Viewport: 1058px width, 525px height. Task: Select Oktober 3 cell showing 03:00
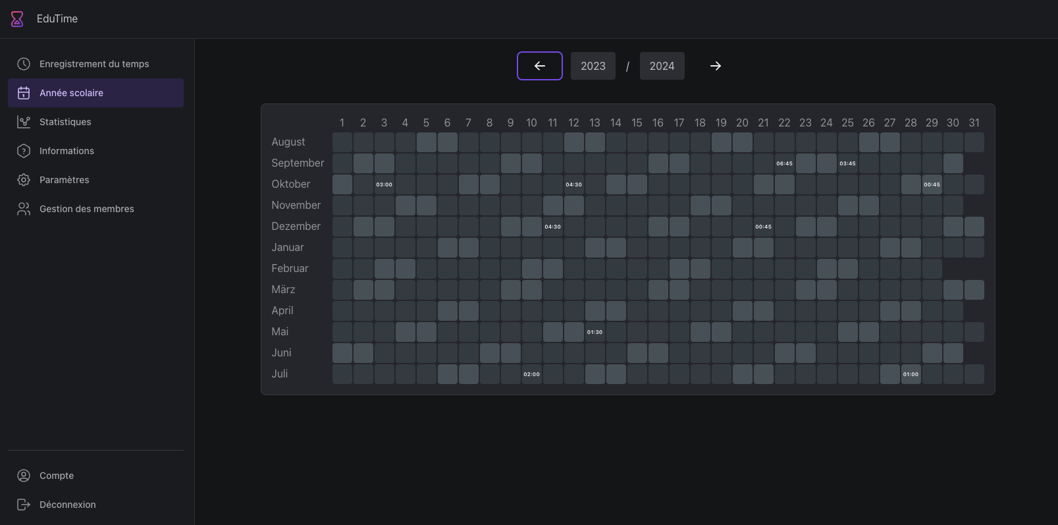[x=384, y=184]
